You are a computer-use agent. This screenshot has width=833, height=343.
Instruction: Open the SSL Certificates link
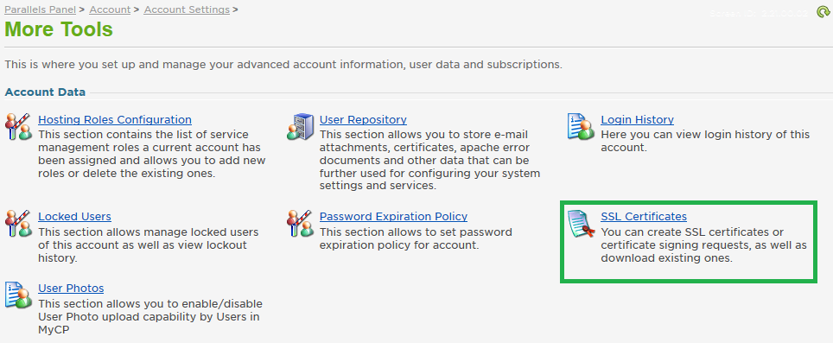pyautogui.click(x=644, y=217)
